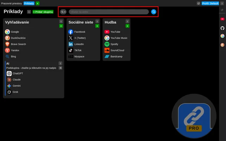Open Google shortcut in right sidebar

[222, 36]
